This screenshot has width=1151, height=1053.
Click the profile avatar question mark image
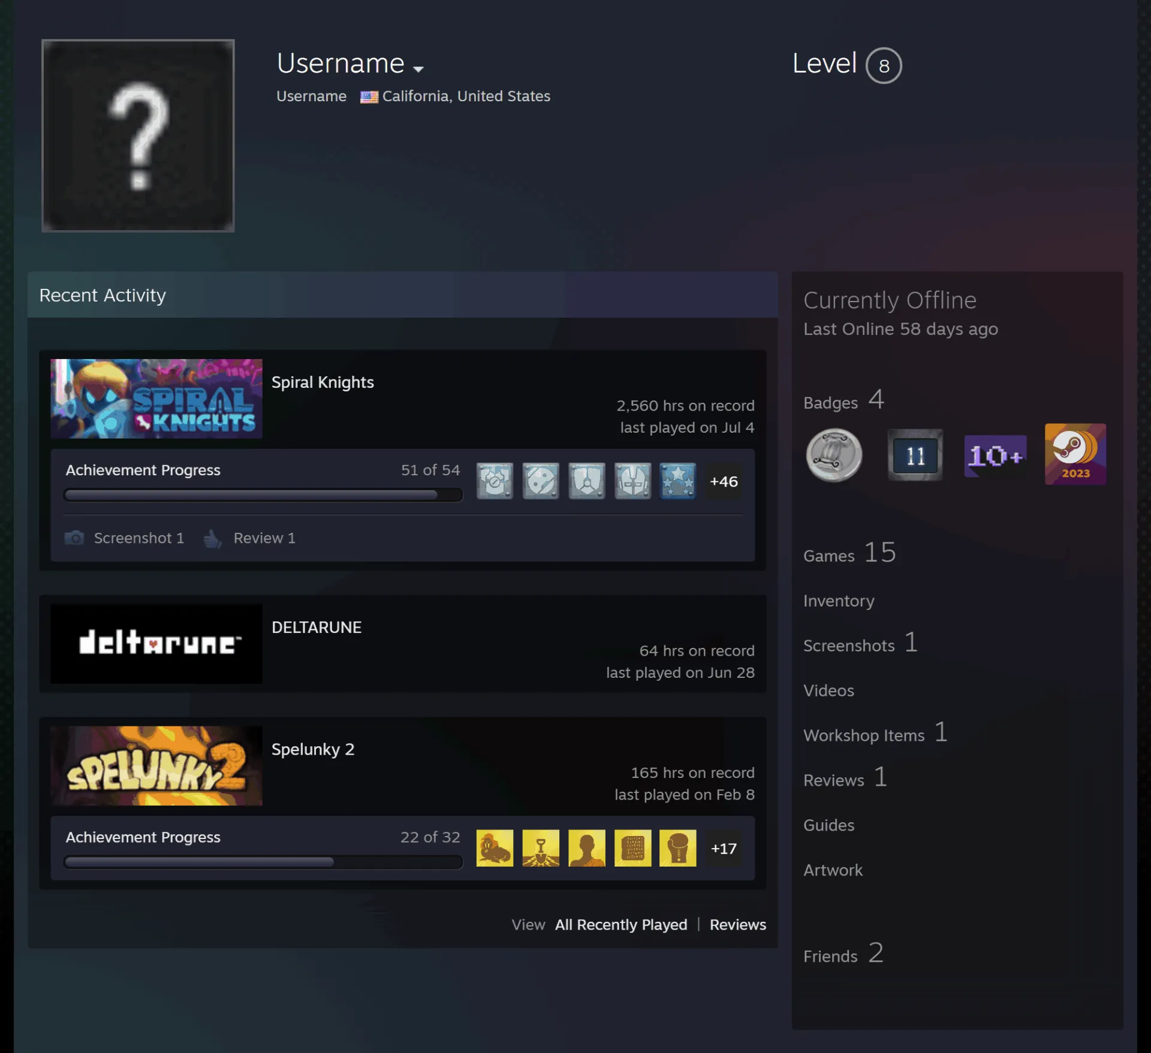tap(138, 135)
